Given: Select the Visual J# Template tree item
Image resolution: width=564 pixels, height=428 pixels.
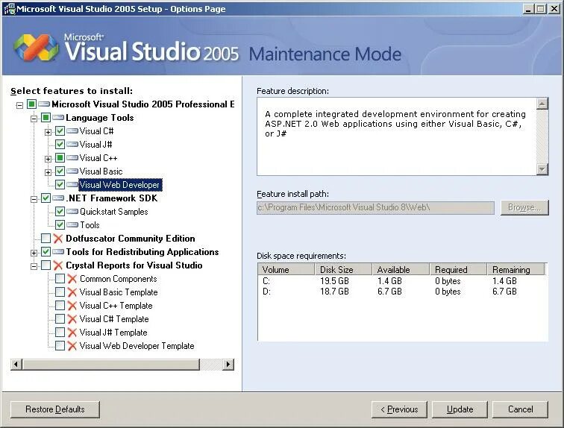Looking at the screenshot, I should coord(113,333).
